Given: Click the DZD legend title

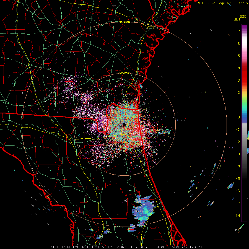Looking at the screenshot, I should [243, 17].
